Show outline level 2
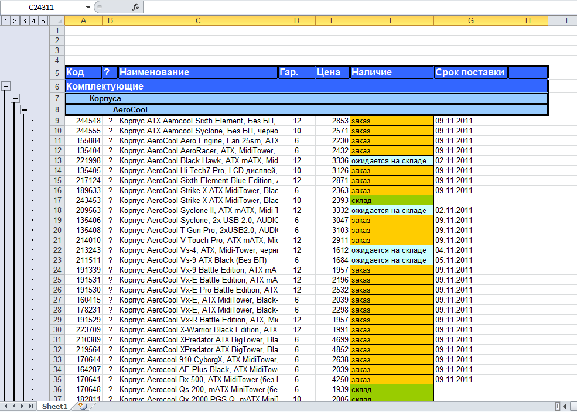The width and height of the screenshot is (577, 412). tap(15, 21)
